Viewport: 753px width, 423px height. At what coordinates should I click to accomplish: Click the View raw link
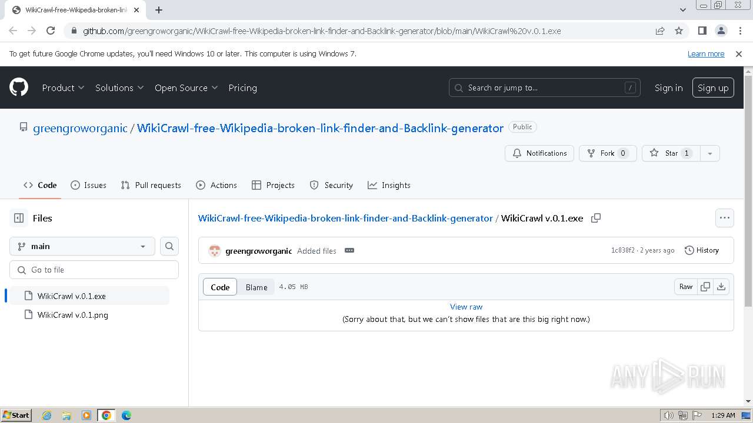[x=466, y=307]
